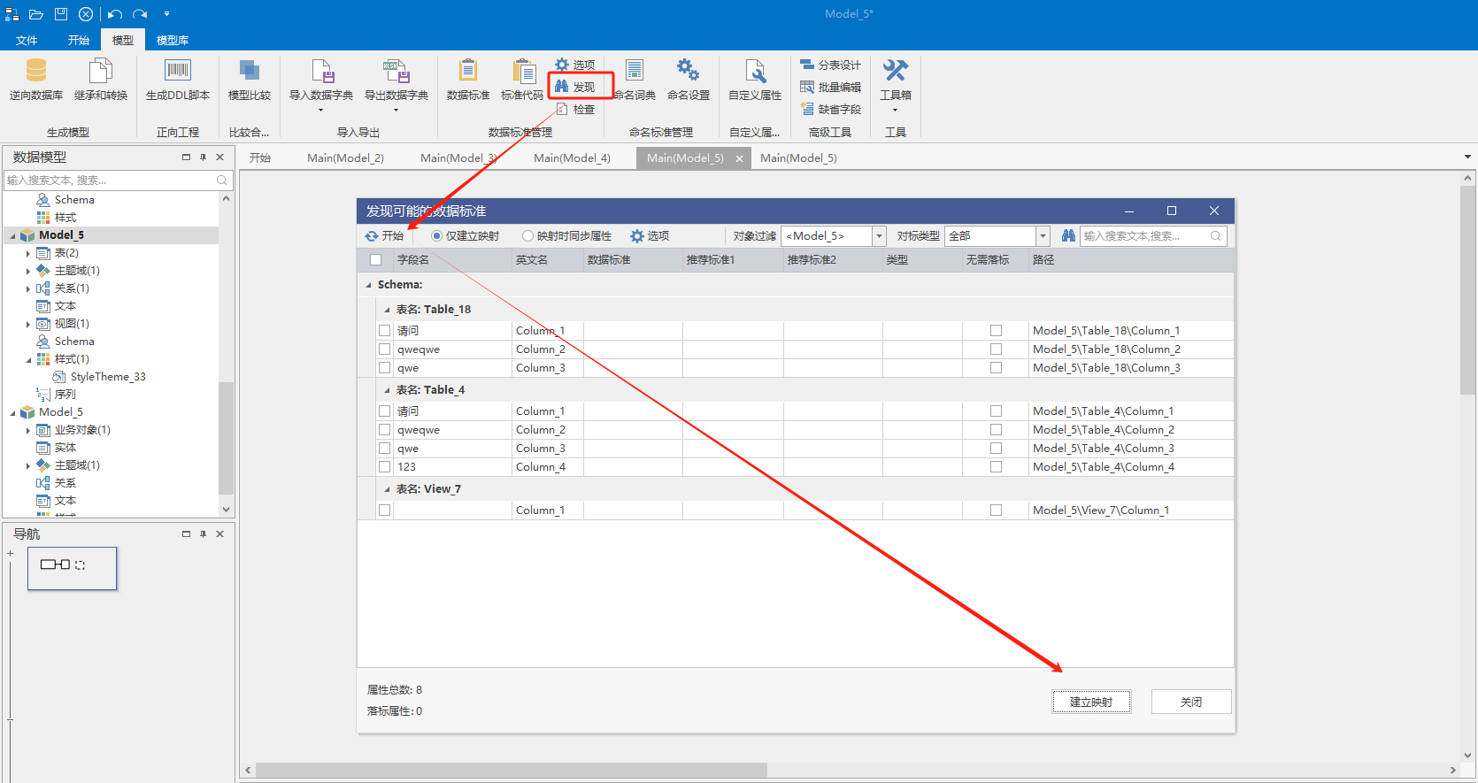Expand the 表(2) tree node
Viewport: 1478px width, 783px height.
click(28, 253)
